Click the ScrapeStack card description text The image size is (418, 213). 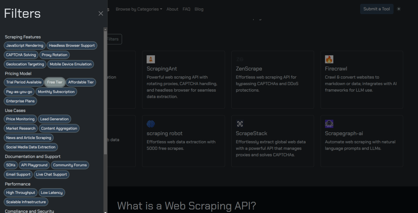click(x=271, y=148)
